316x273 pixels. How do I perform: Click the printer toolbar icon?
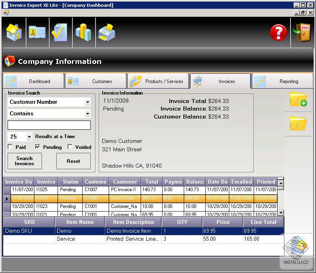coord(107,32)
